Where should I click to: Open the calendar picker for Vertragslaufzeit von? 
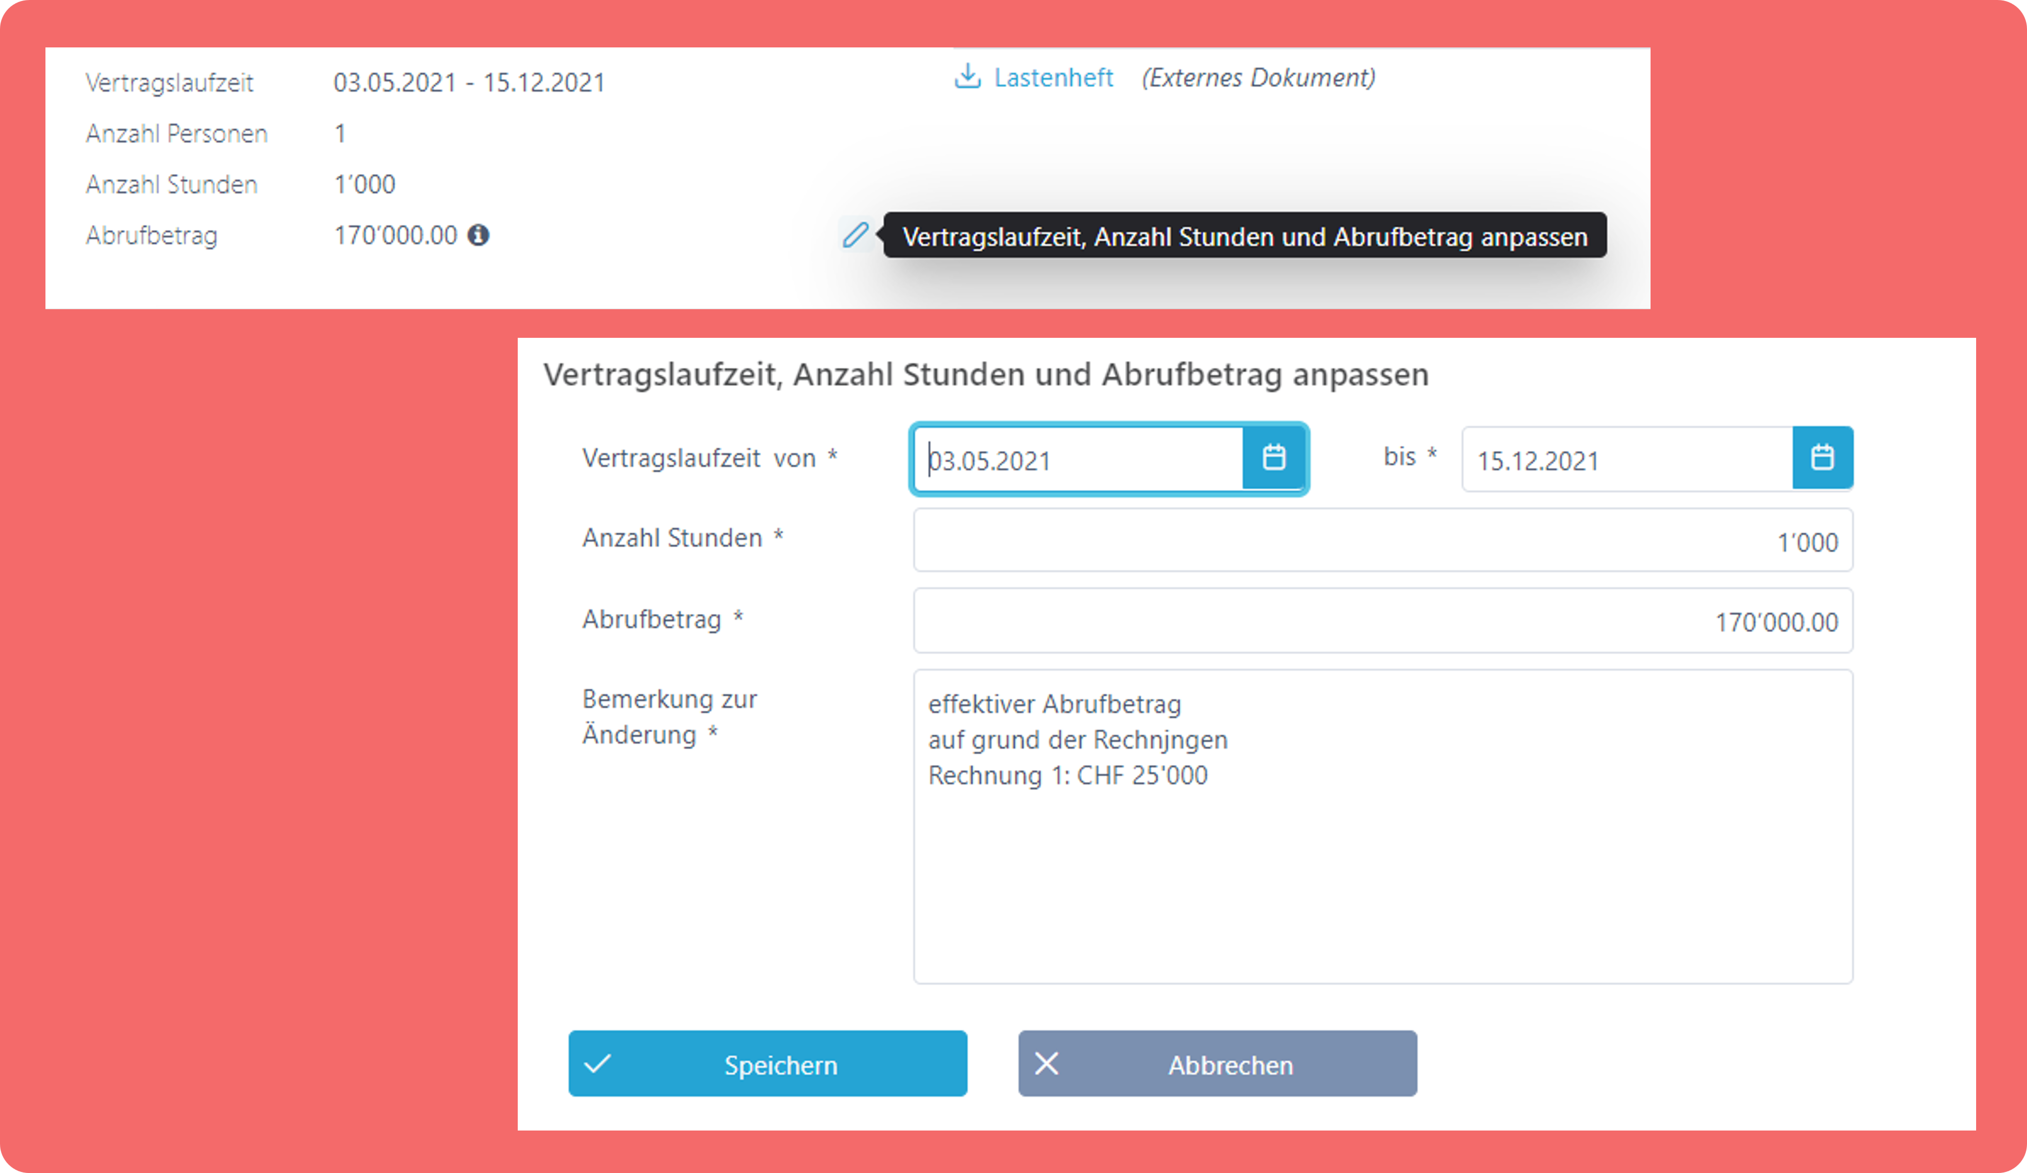(1273, 457)
